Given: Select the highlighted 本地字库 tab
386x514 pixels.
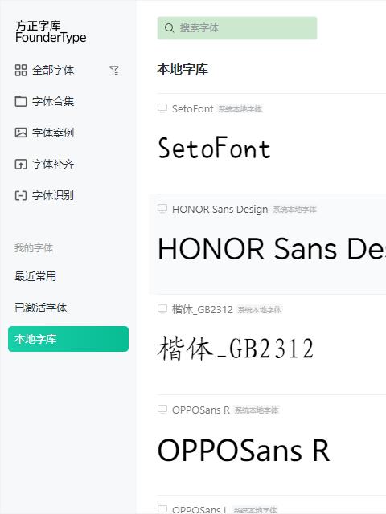Looking at the screenshot, I should coord(68,339).
